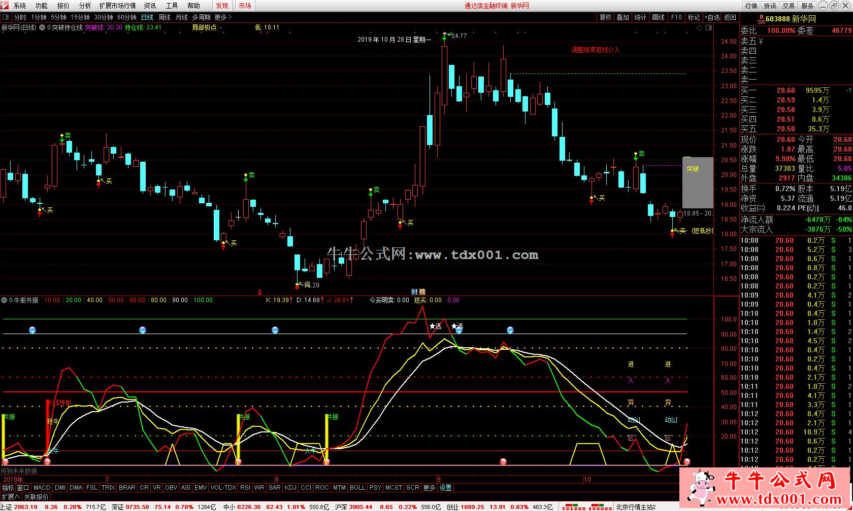The image size is (853, 511).
Task: Select the 周线 weekly period
Action: coord(165,17)
